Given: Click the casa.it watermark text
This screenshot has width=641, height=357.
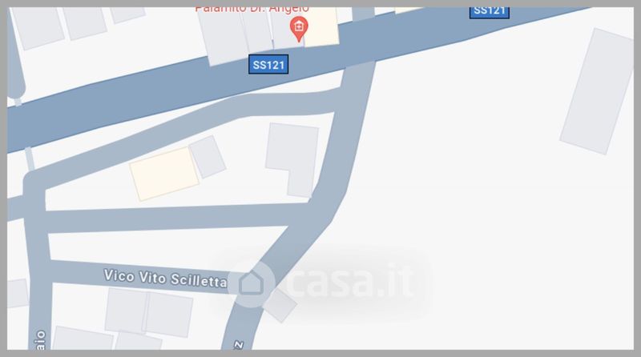Looking at the screenshot, I should (352, 280).
